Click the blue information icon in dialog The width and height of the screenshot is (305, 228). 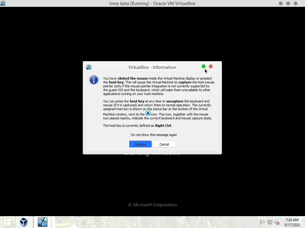click(94, 80)
